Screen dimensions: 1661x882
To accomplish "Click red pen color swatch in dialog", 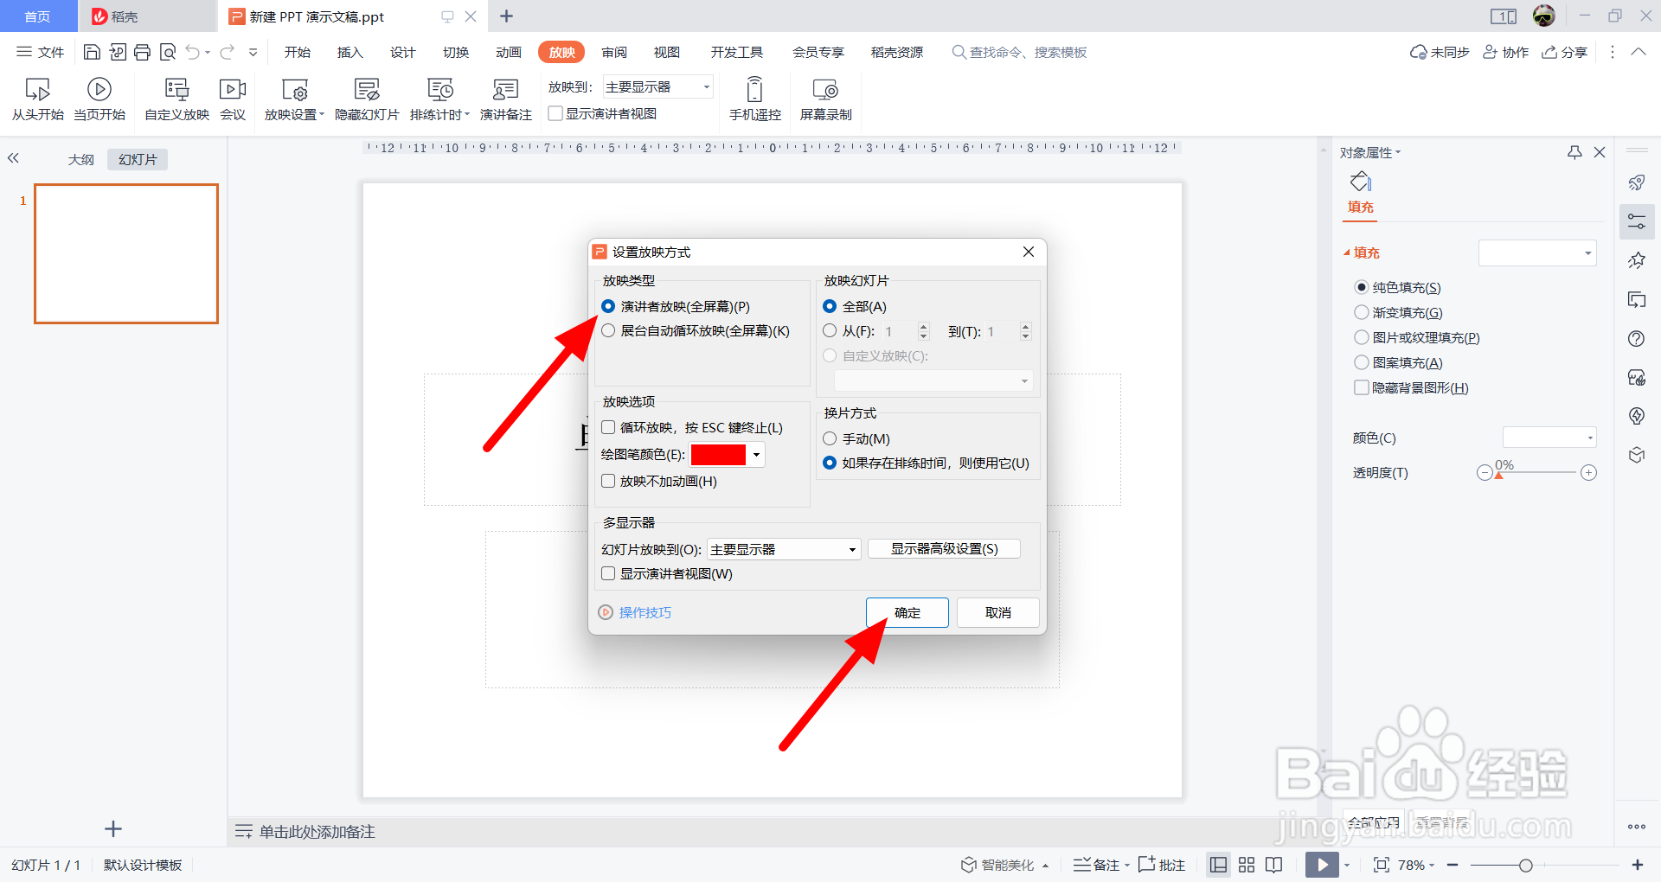I will [x=718, y=455].
